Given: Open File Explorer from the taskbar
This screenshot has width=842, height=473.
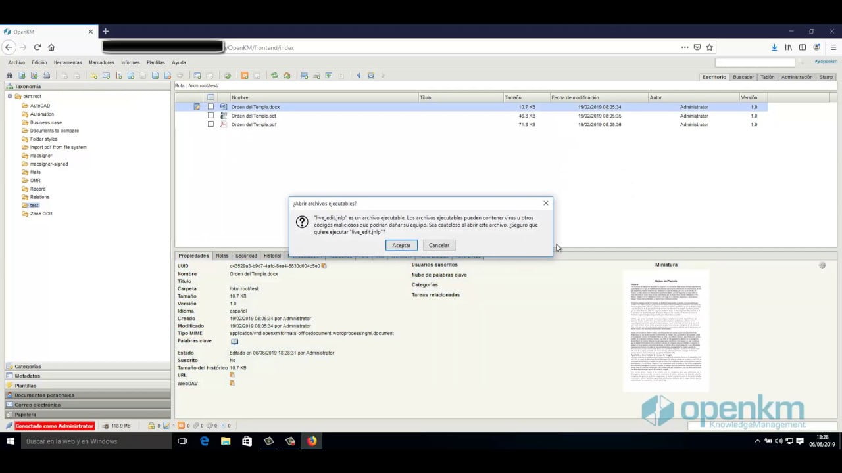Looking at the screenshot, I should coord(225,441).
